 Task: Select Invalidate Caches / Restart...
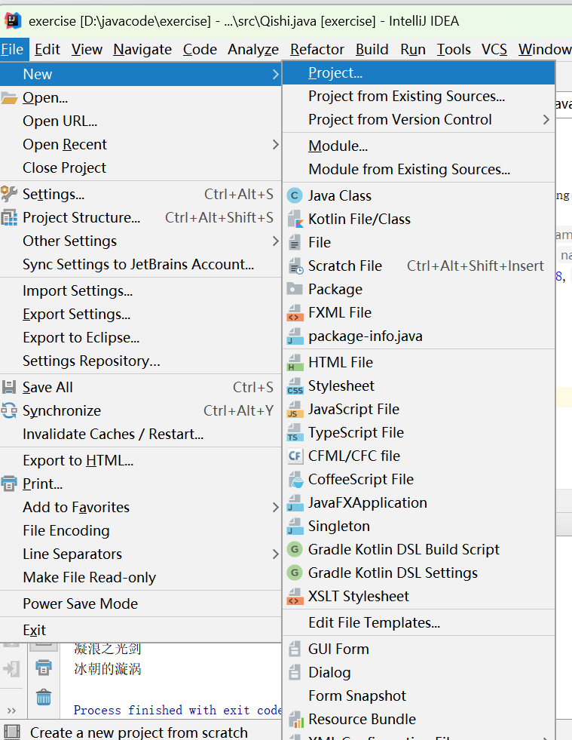140,434
